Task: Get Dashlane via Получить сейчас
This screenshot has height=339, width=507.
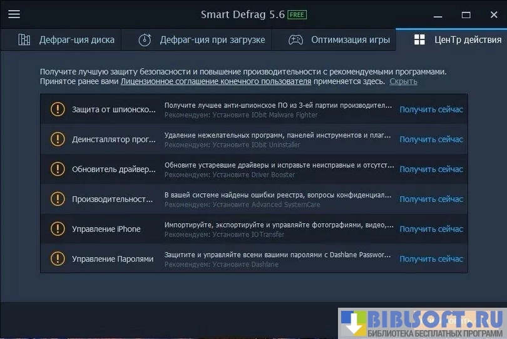Action: [x=431, y=259]
